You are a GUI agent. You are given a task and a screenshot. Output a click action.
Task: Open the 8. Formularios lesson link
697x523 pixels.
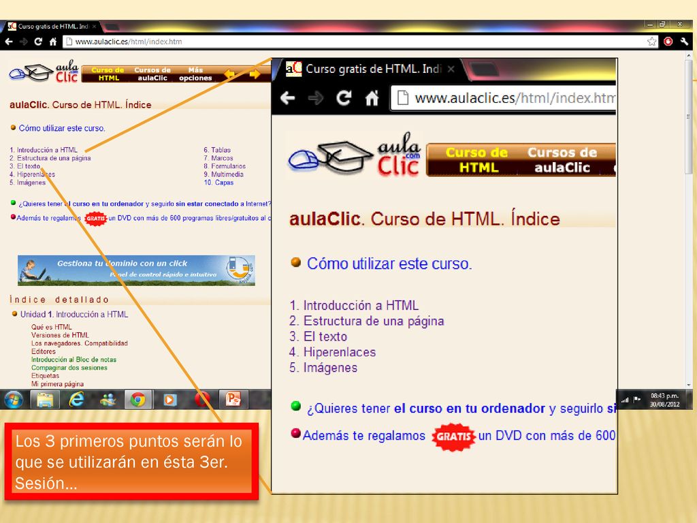tap(225, 166)
